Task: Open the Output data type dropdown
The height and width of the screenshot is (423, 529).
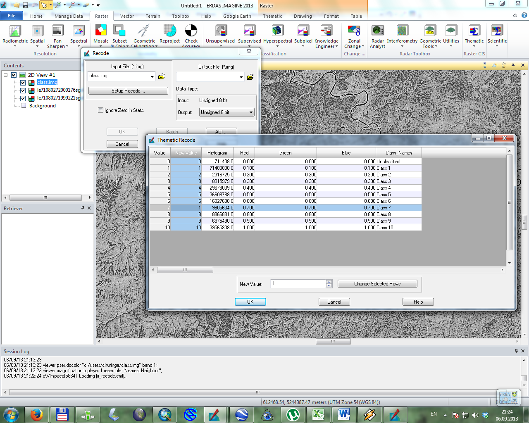Action: click(x=227, y=112)
